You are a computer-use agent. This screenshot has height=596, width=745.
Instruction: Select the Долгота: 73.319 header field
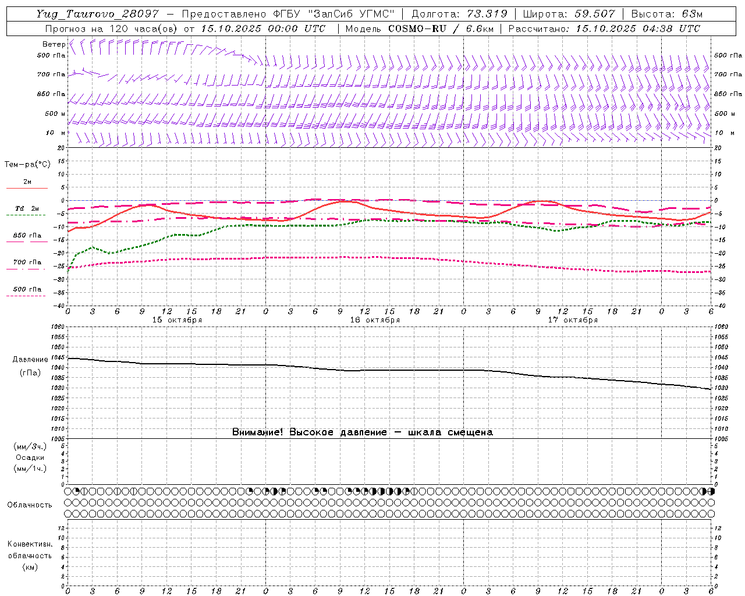point(459,14)
